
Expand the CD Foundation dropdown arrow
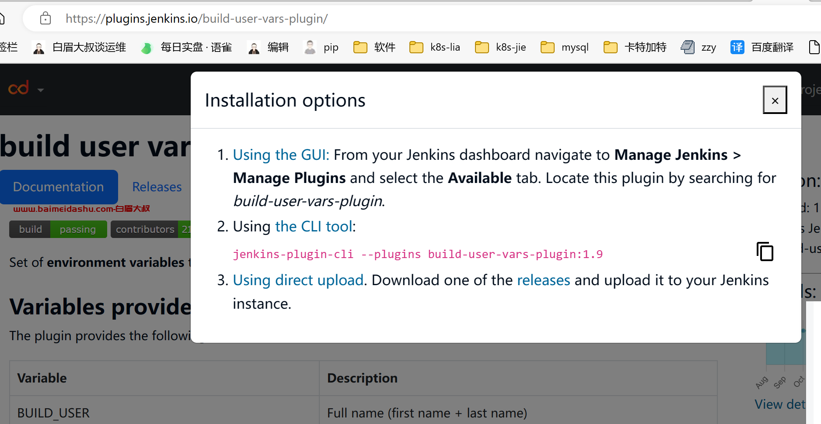tap(41, 90)
